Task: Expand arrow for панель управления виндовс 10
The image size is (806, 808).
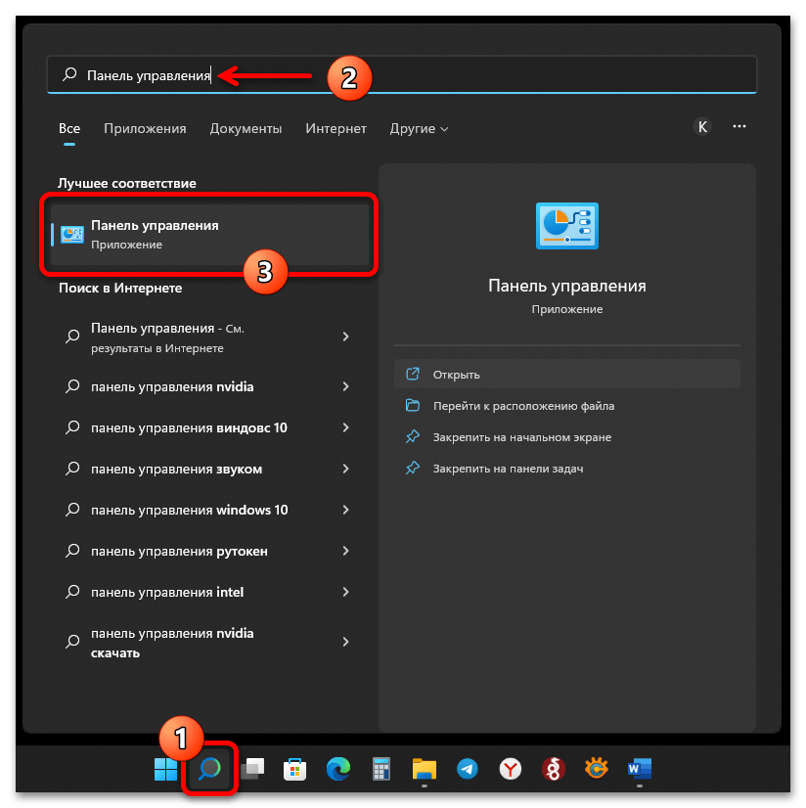Action: 346,427
